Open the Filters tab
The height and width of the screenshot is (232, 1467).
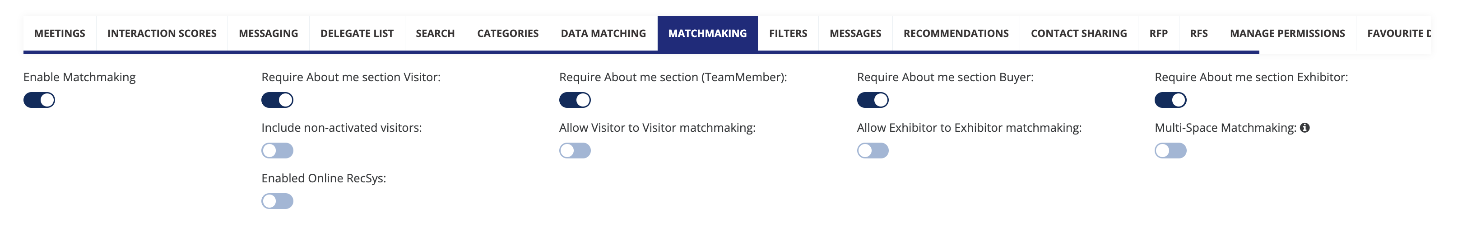788,34
